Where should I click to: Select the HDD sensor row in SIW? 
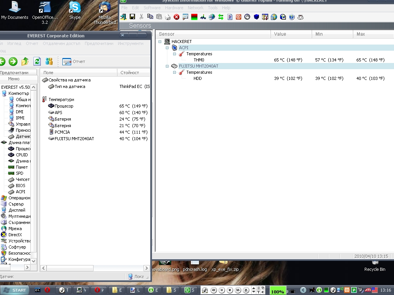[x=274, y=78]
